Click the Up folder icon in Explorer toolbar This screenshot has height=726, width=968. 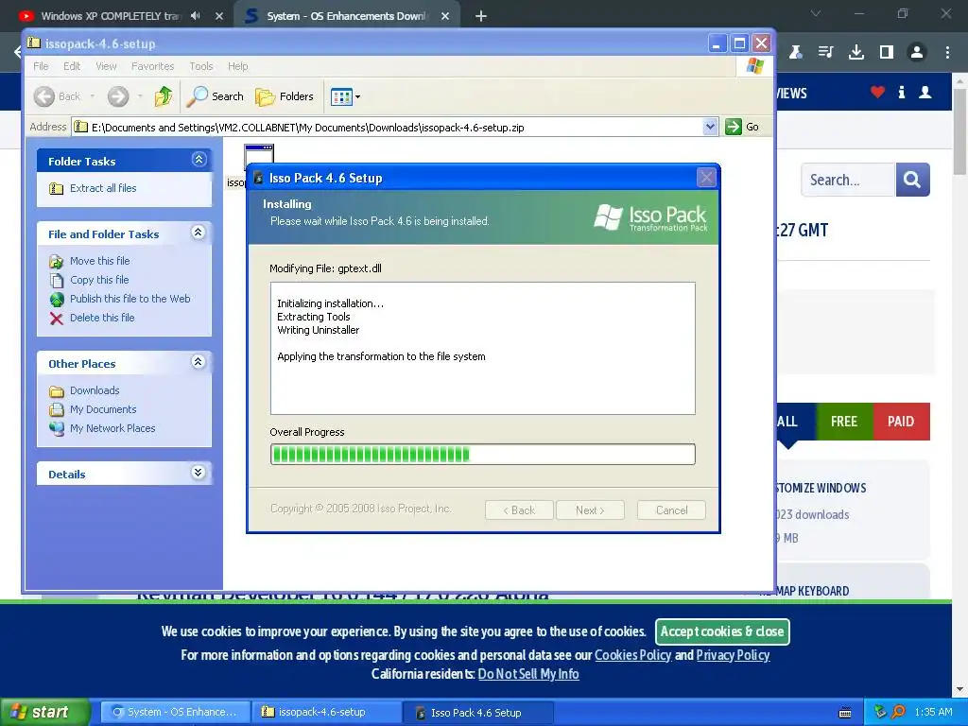click(x=164, y=96)
